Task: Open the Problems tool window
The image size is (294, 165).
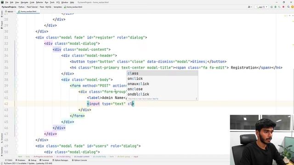Action: tap(20, 160)
